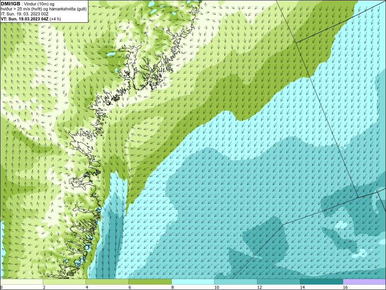Click the 'hviður > 25 m/s' legend line

coord(44,9)
